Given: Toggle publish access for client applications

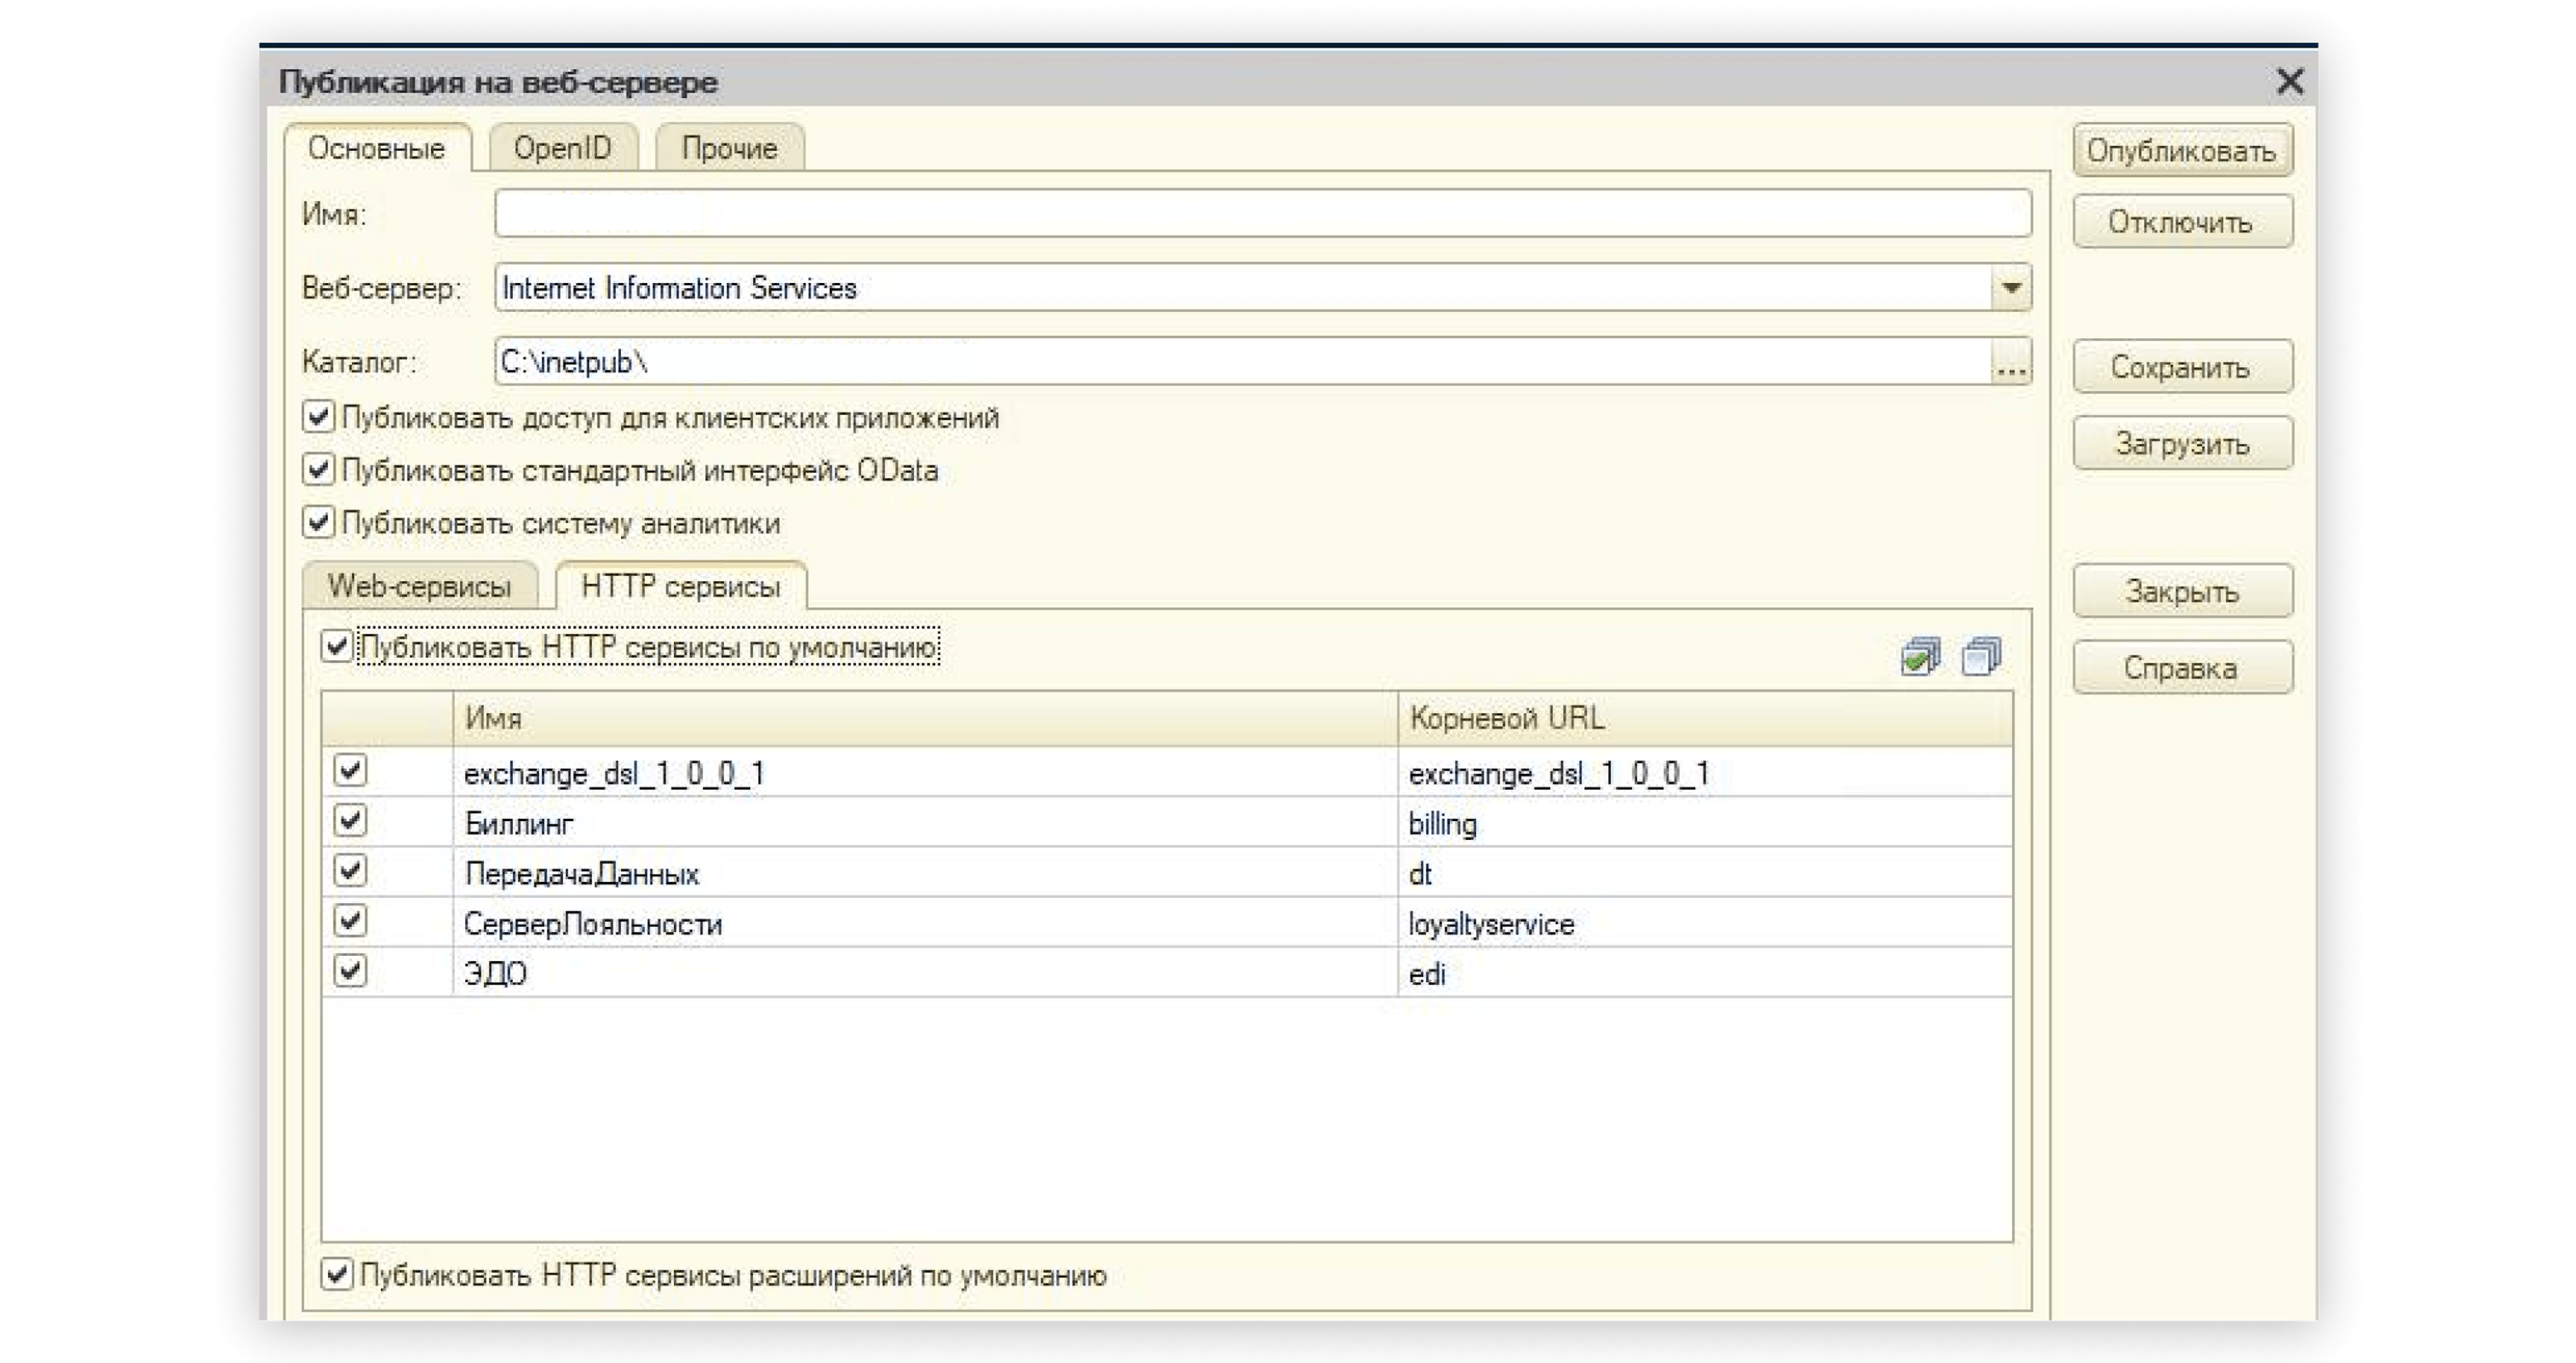Looking at the screenshot, I should (x=318, y=417).
